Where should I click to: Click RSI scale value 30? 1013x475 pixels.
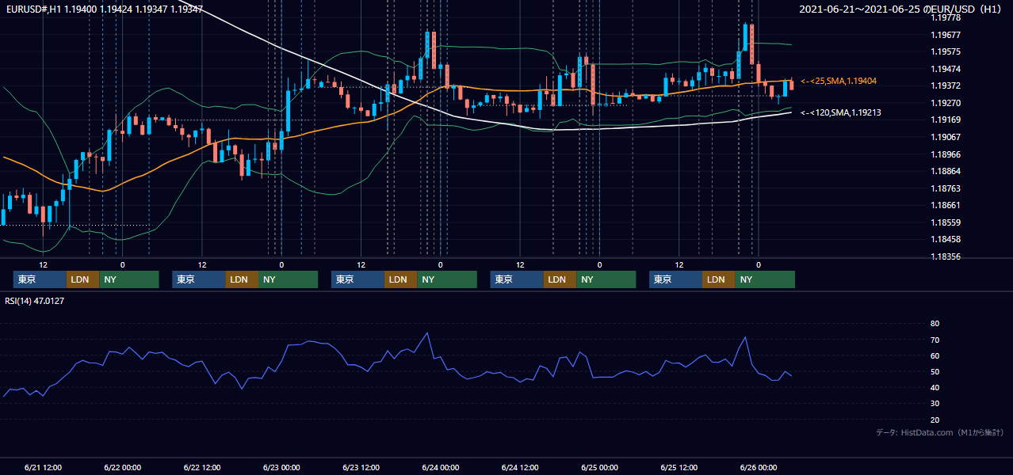(935, 404)
